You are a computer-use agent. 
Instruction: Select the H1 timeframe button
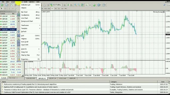point(52,8)
